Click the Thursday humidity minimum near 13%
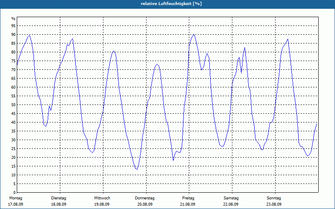This screenshot has width=335, height=209. 137,169
